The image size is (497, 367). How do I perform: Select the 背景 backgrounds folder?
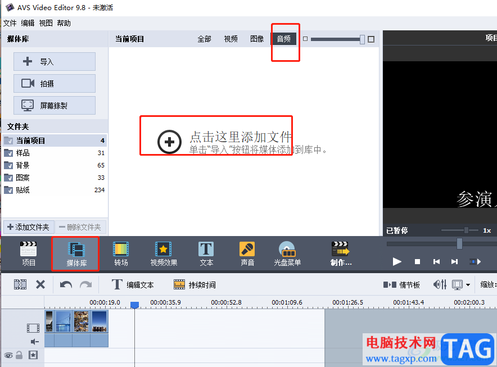[x=55, y=165]
